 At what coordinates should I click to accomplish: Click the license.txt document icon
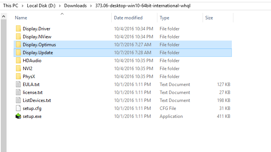(18, 92)
